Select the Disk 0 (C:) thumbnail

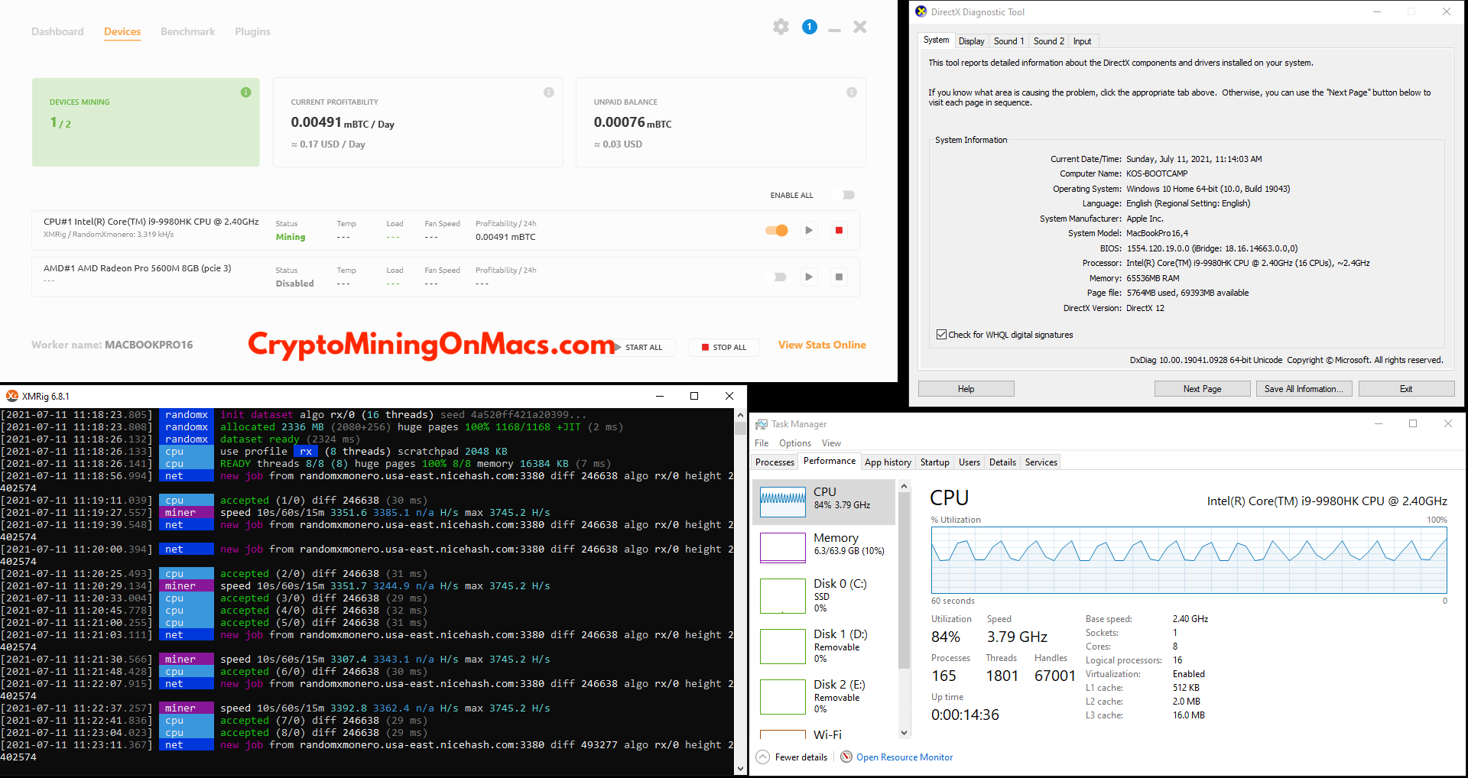pyautogui.click(x=783, y=596)
